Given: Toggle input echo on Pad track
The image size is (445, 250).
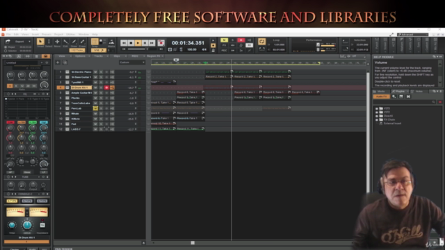Looking at the screenshot, I should [112, 124].
